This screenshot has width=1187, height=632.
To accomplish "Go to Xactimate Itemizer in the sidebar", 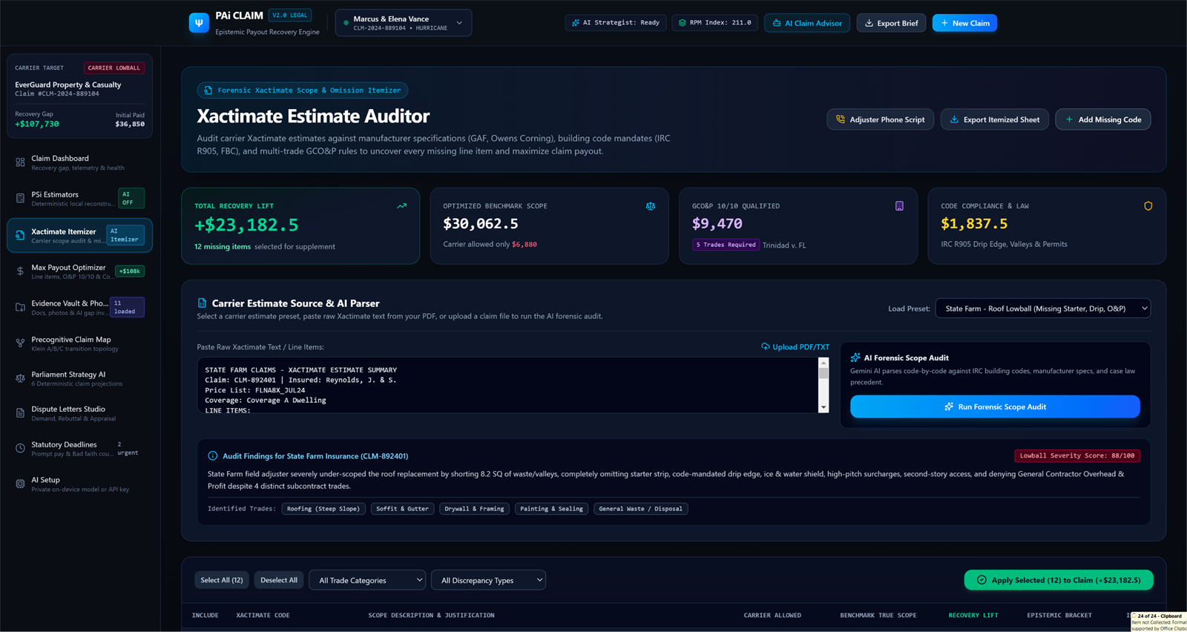I will point(79,235).
